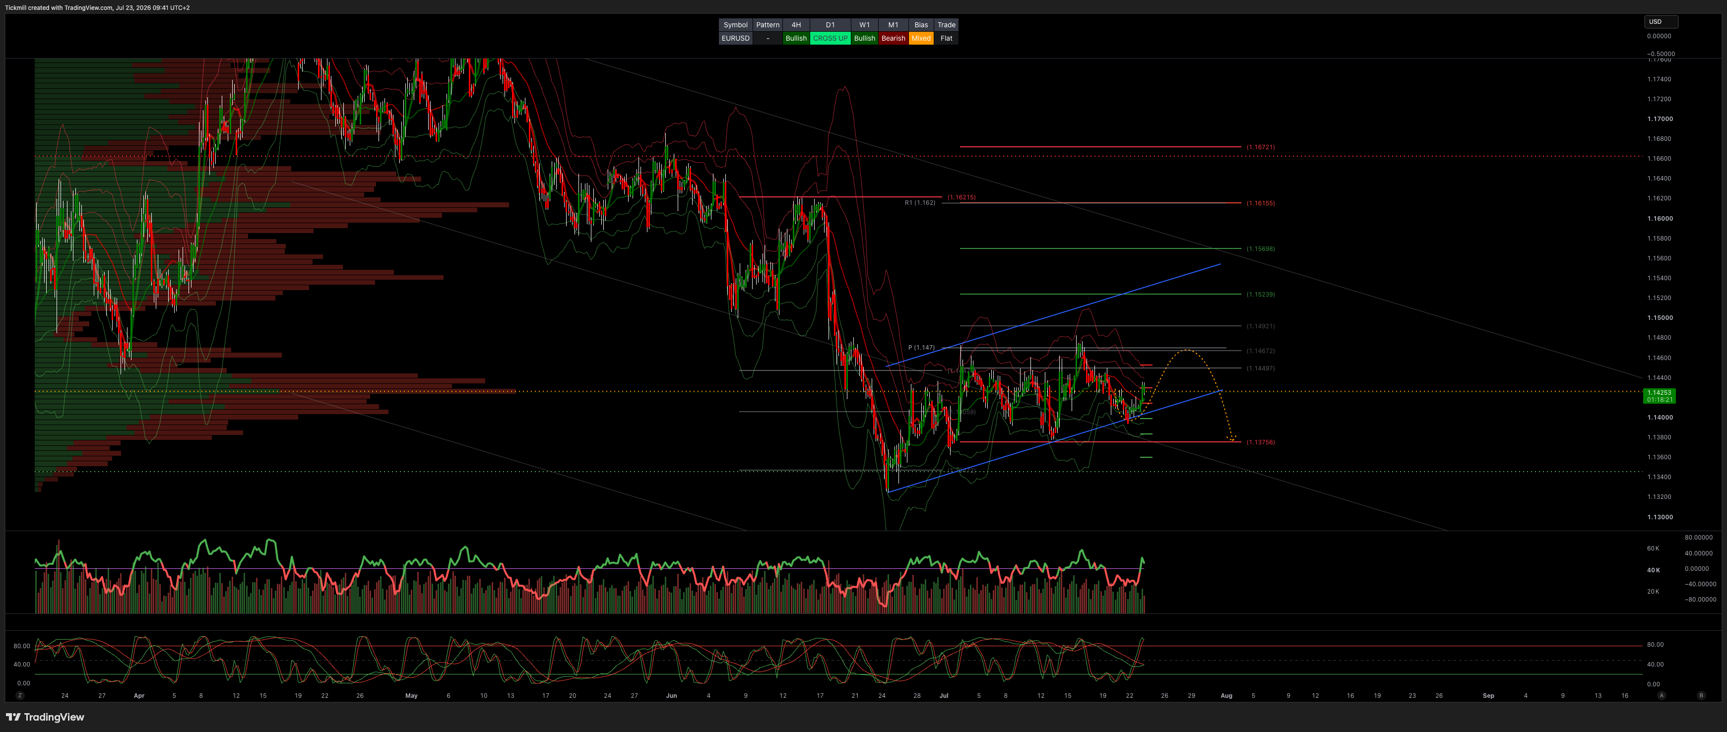1727x732 pixels.
Task: Click the P (1.147) pivot label
Action: point(921,347)
